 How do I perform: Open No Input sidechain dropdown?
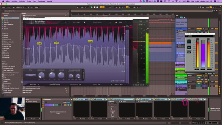pos(112,103)
